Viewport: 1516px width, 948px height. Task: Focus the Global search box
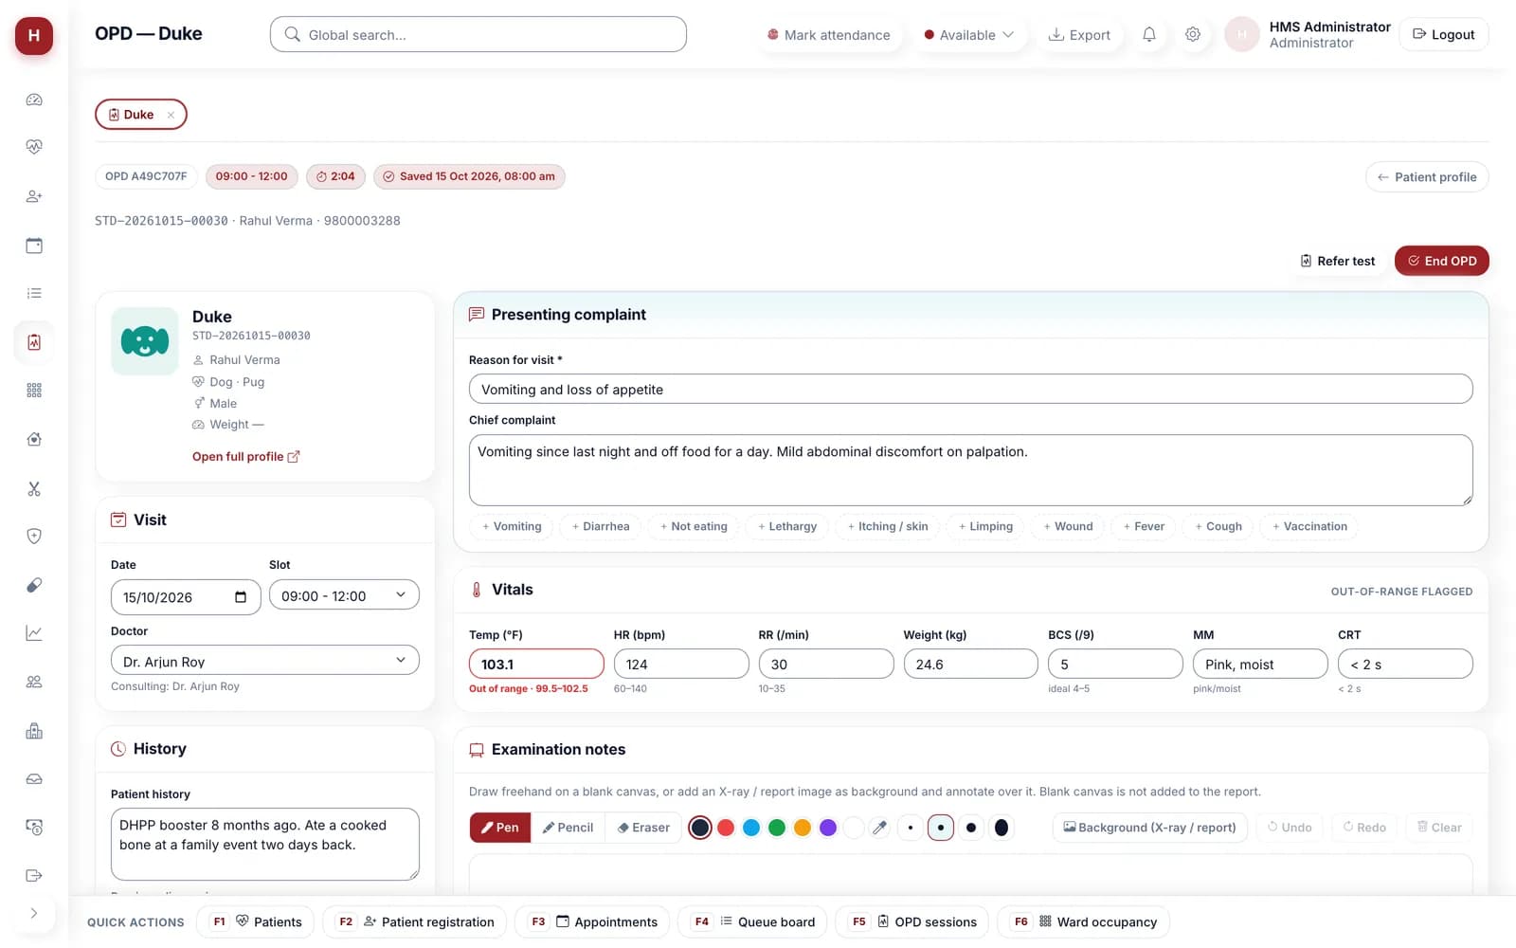pyautogui.click(x=478, y=34)
